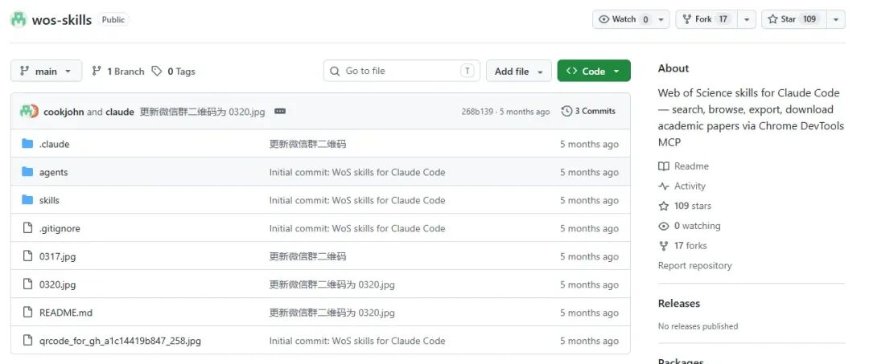Open the main branch selector dropdown

coord(46,71)
